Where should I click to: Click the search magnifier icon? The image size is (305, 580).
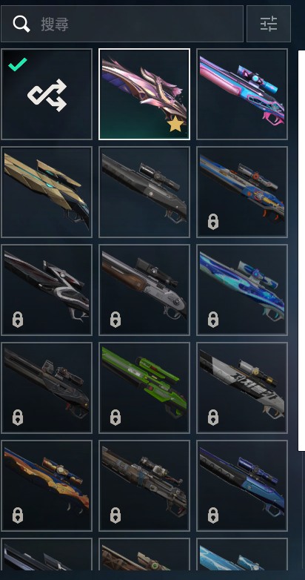(x=21, y=24)
